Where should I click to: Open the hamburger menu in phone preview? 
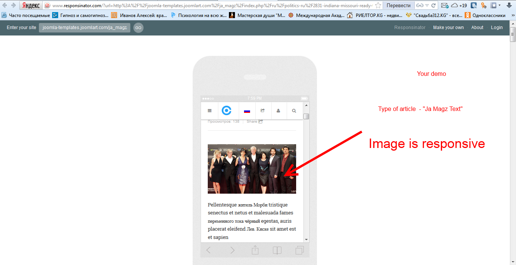210,111
